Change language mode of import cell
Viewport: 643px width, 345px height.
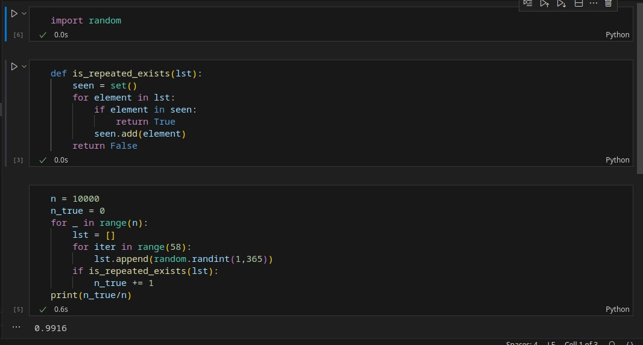(x=617, y=35)
